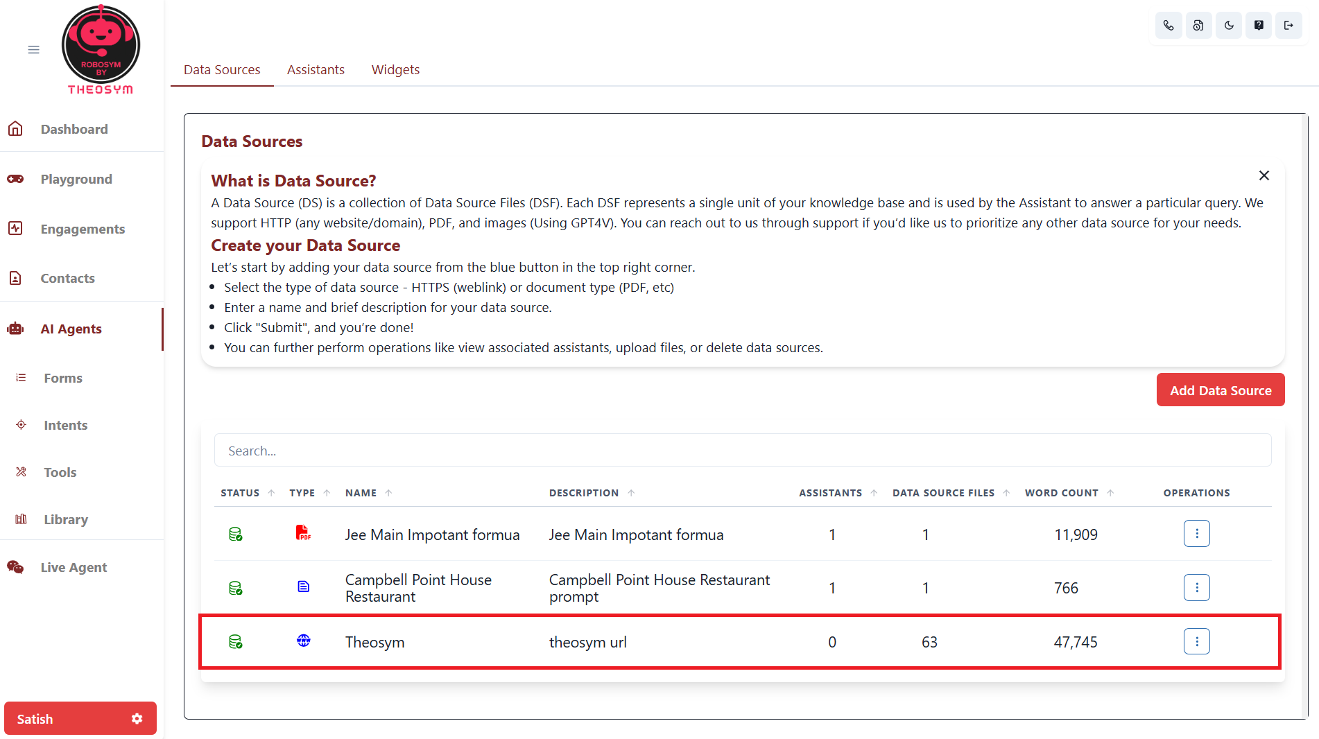Click the Library books icon
The width and height of the screenshot is (1319, 739).
click(21, 519)
